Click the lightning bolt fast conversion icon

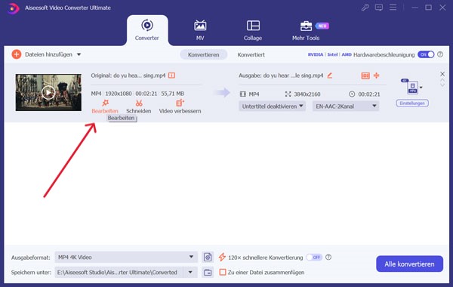point(222,257)
